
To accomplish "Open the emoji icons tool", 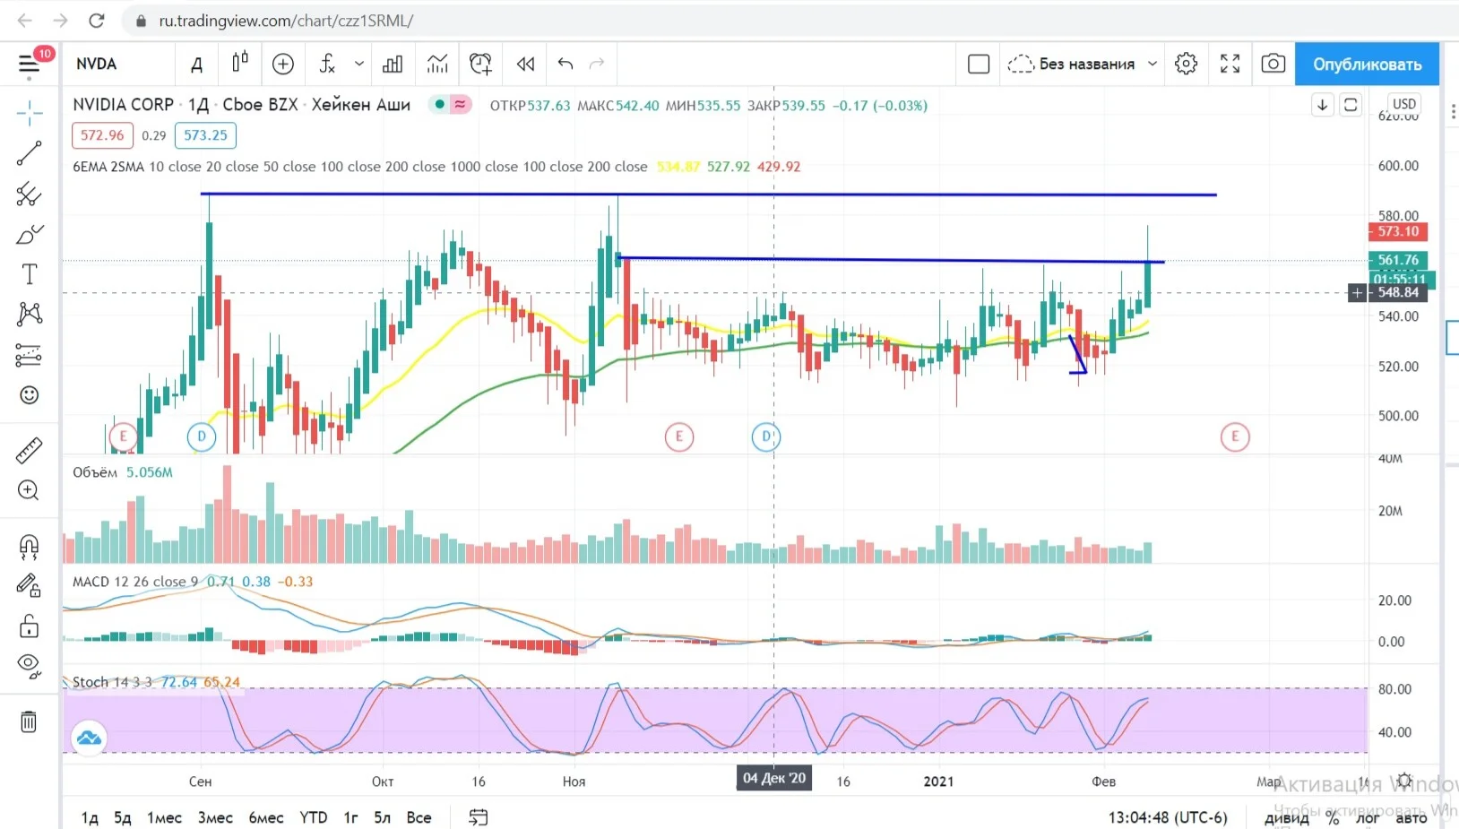I will pyautogui.click(x=29, y=395).
